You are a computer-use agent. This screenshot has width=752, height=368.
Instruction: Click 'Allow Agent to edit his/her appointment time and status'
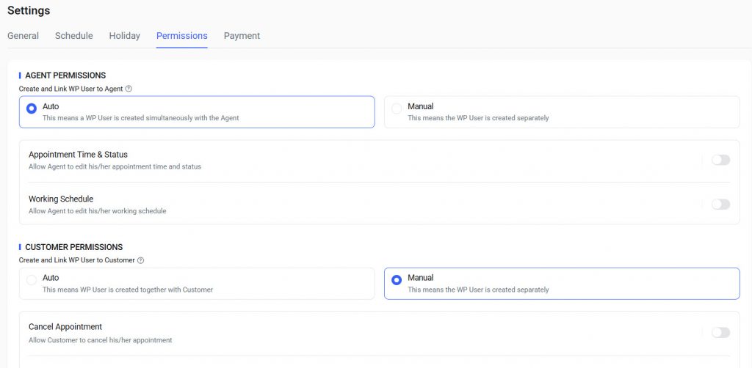point(115,167)
